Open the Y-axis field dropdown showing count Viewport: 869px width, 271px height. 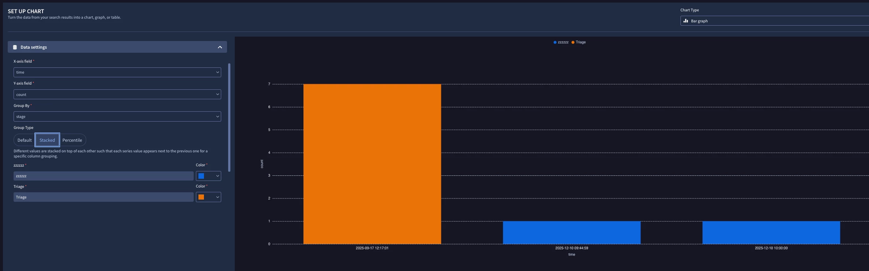pyautogui.click(x=117, y=94)
